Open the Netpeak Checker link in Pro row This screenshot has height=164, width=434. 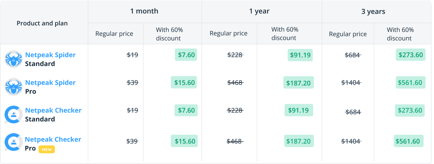53,139
